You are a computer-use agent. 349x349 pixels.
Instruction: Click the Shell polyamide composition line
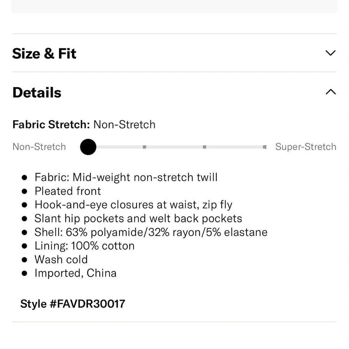151,232
